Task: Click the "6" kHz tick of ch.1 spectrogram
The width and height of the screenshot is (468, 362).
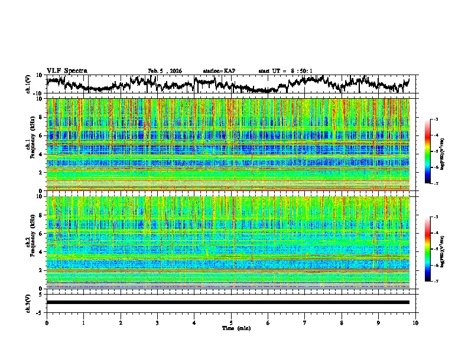Action: pos(41,135)
